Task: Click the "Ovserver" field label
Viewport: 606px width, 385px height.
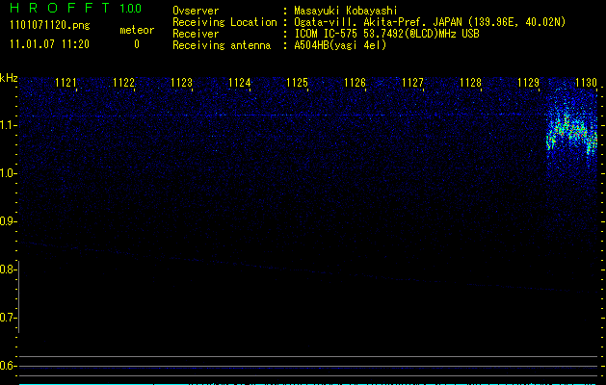Action: pos(196,11)
